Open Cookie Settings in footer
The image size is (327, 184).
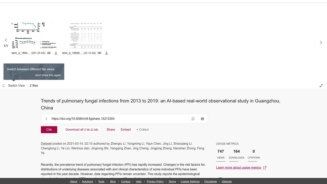[x=190, y=181]
